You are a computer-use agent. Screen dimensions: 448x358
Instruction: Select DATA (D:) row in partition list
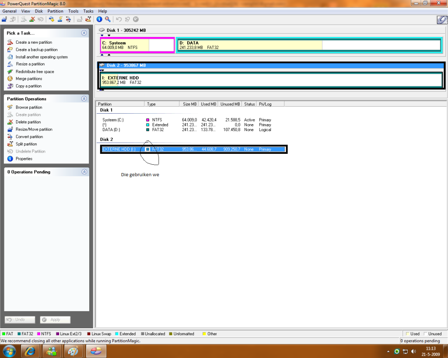(x=186, y=130)
